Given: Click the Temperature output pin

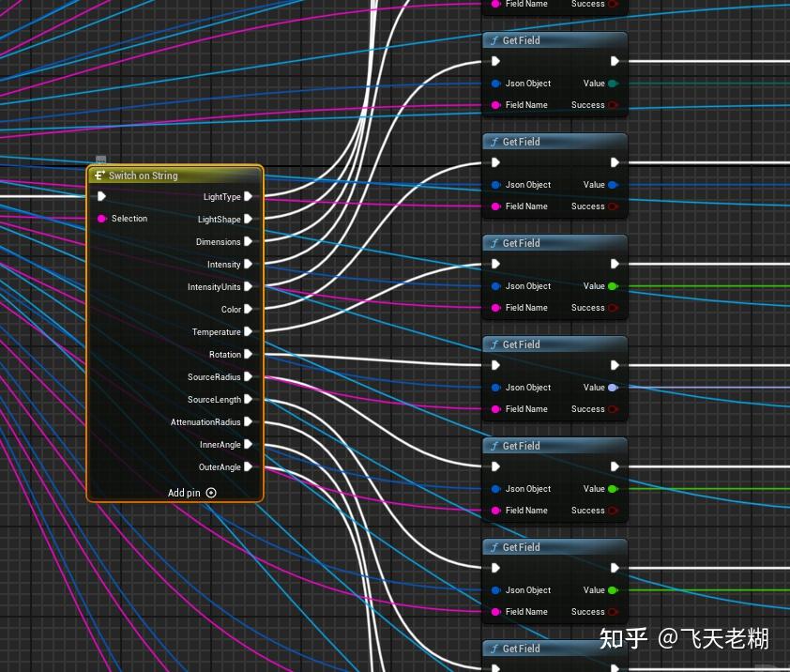Looking at the screenshot, I should click(249, 331).
